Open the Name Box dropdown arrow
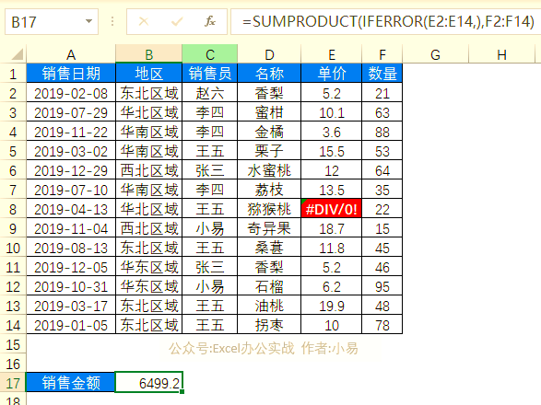The width and height of the screenshot is (541, 405). pyautogui.click(x=89, y=22)
